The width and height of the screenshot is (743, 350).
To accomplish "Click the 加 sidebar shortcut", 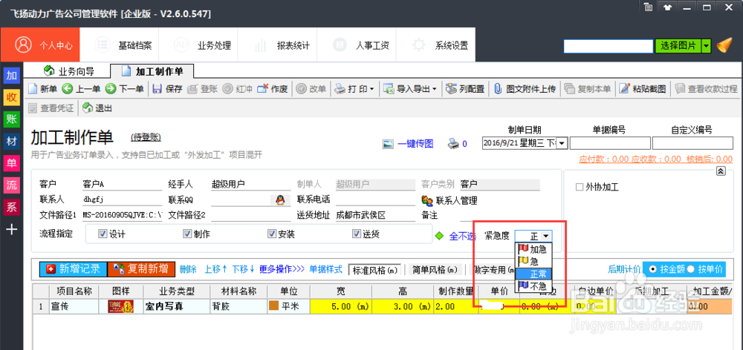I will coord(11,75).
